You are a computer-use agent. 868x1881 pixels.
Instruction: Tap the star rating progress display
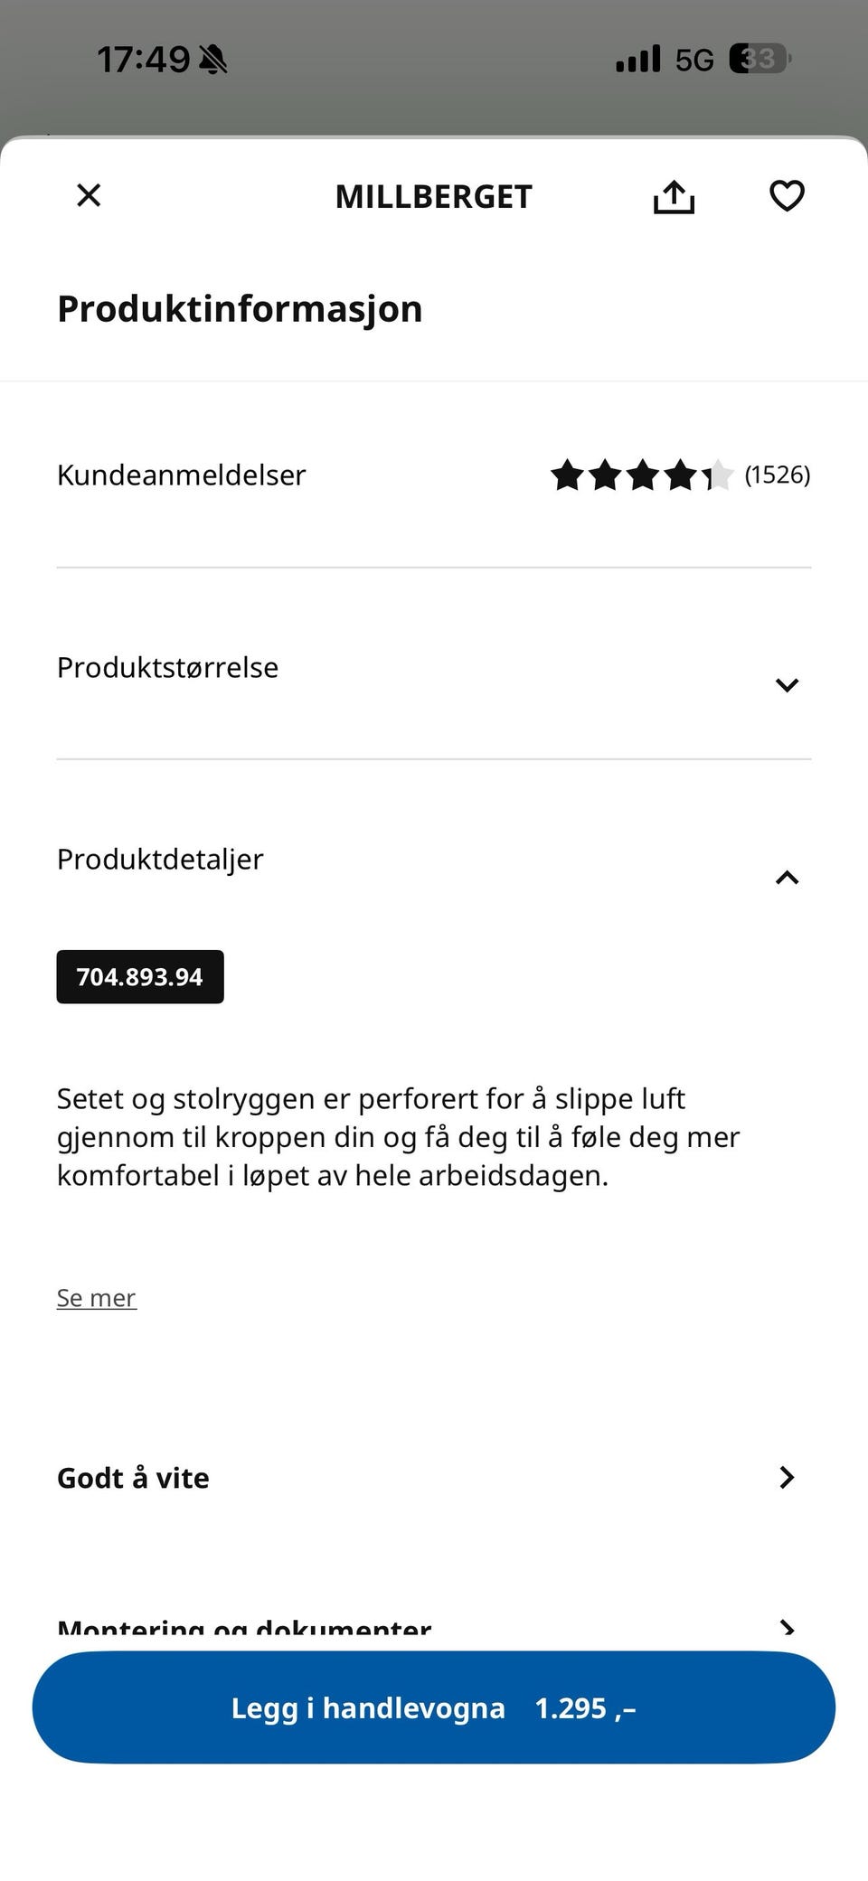point(642,475)
